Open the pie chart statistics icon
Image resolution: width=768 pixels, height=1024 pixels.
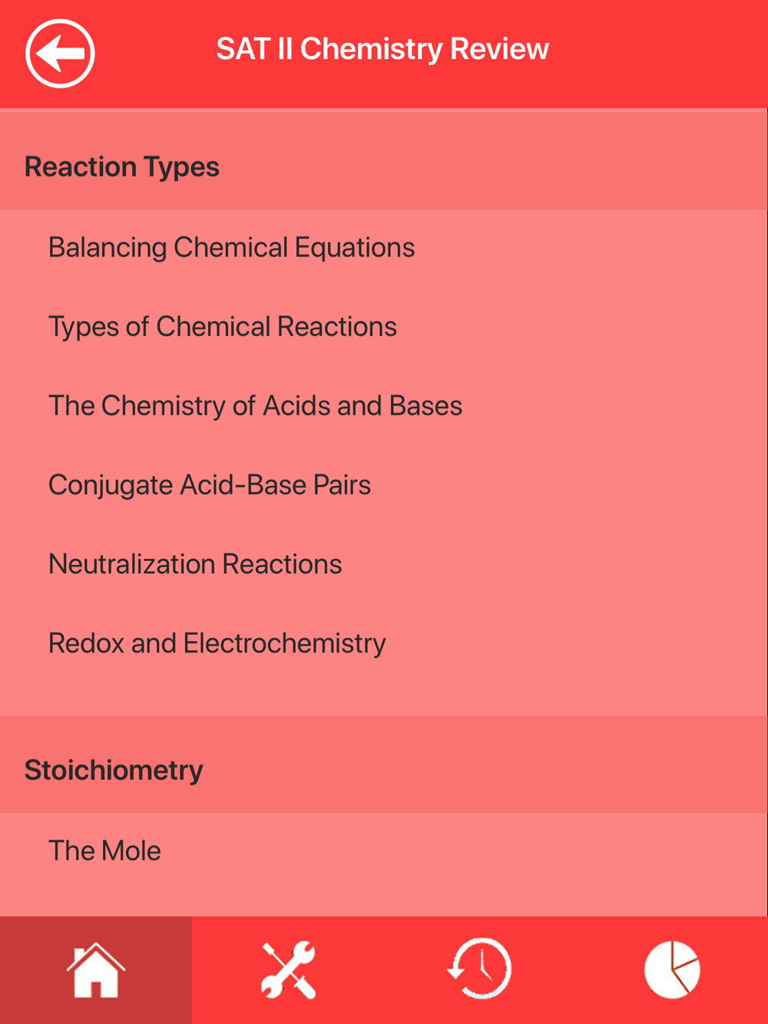(x=672, y=970)
